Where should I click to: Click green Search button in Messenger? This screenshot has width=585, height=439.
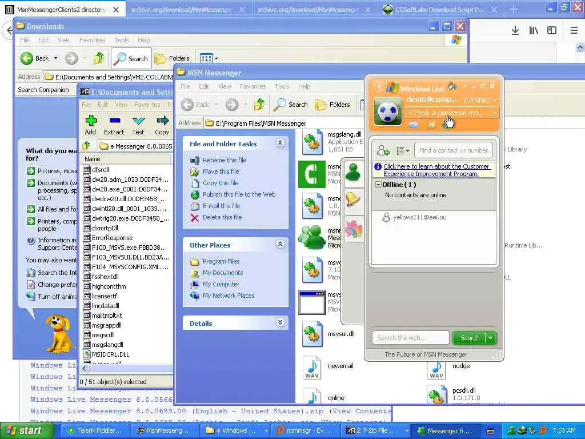pos(470,338)
